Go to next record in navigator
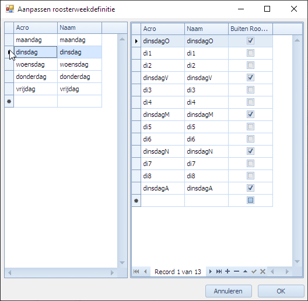Viewport: 308px width, 301px height. point(211,272)
